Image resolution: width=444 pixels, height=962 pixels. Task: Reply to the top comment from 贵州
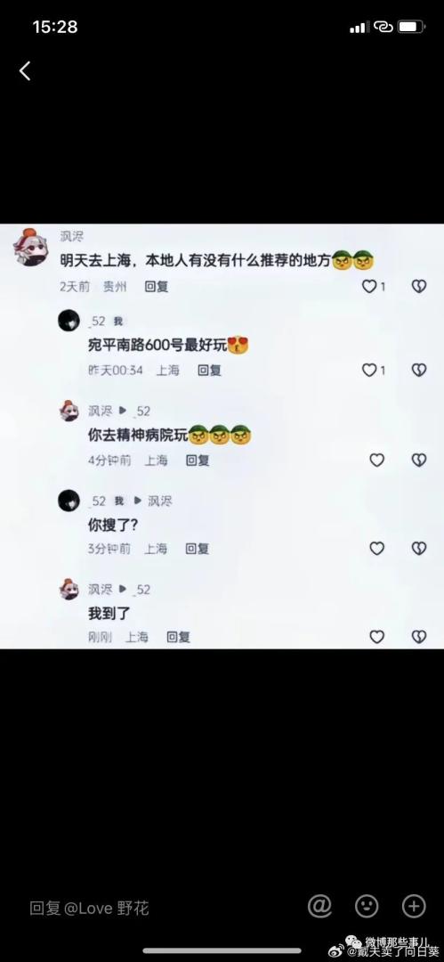pyautogui.click(x=157, y=287)
